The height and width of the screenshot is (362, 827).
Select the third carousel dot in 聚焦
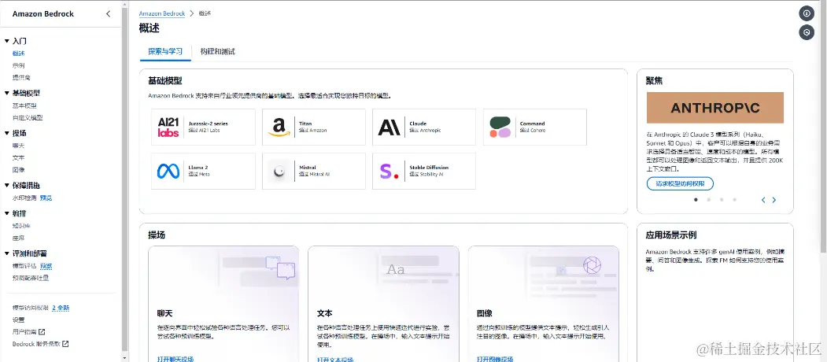(x=722, y=199)
